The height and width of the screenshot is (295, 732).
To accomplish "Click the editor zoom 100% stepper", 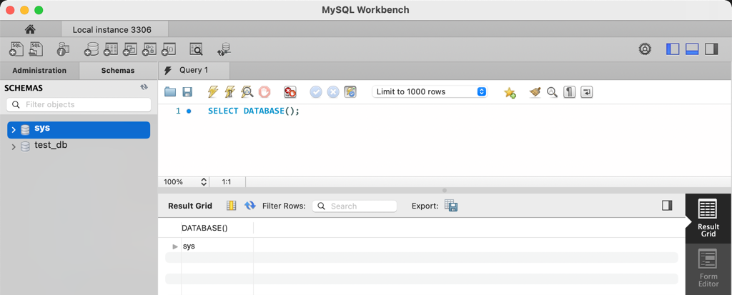I will pyautogui.click(x=203, y=182).
